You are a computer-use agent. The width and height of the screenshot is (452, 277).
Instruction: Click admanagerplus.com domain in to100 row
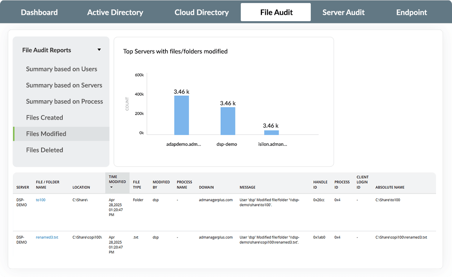click(x=216, y=200)
